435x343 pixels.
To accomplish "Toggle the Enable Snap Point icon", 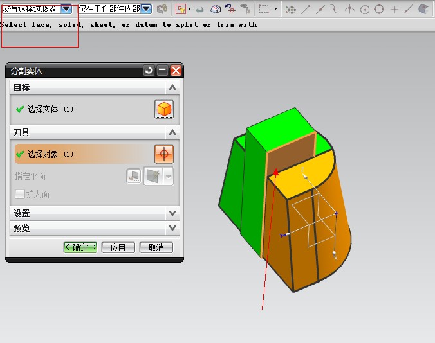I will pyautogui.click(x=290, y=10).
